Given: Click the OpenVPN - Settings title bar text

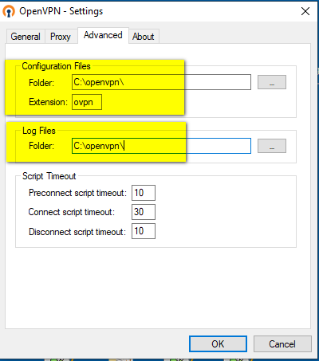Looking at the screenshot, I should [61, 11].
